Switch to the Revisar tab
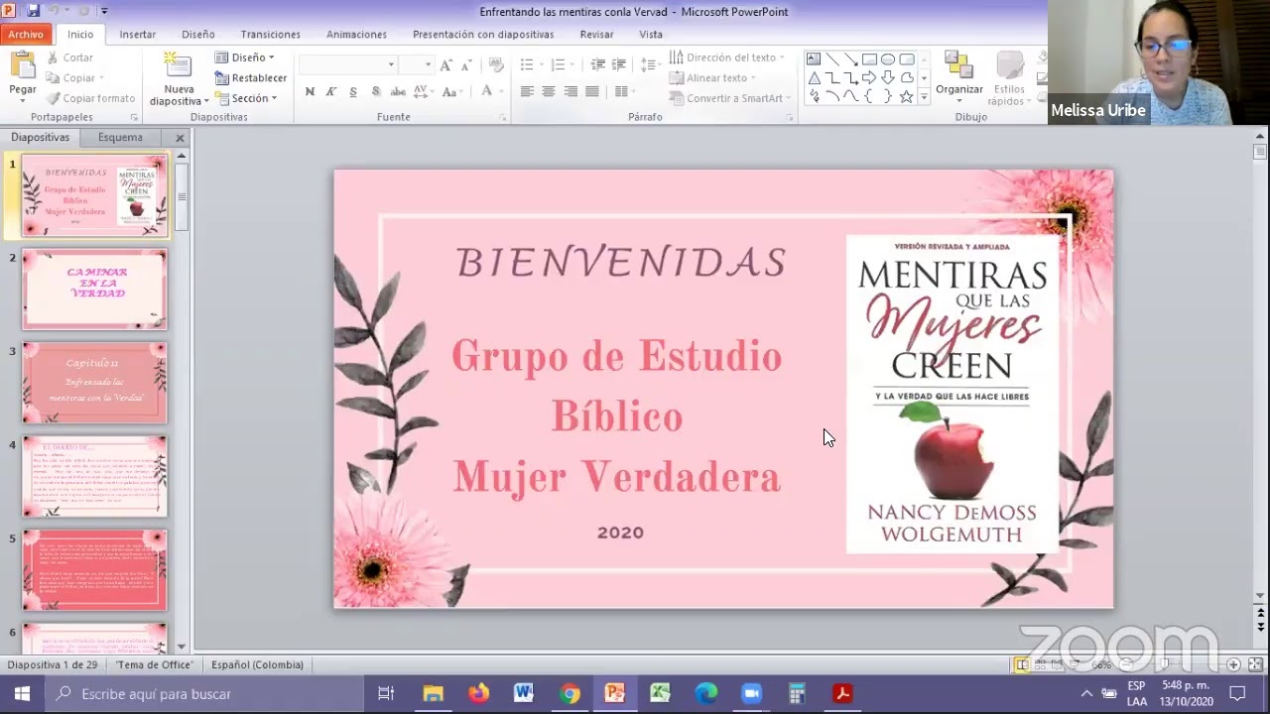 [596, 34]
